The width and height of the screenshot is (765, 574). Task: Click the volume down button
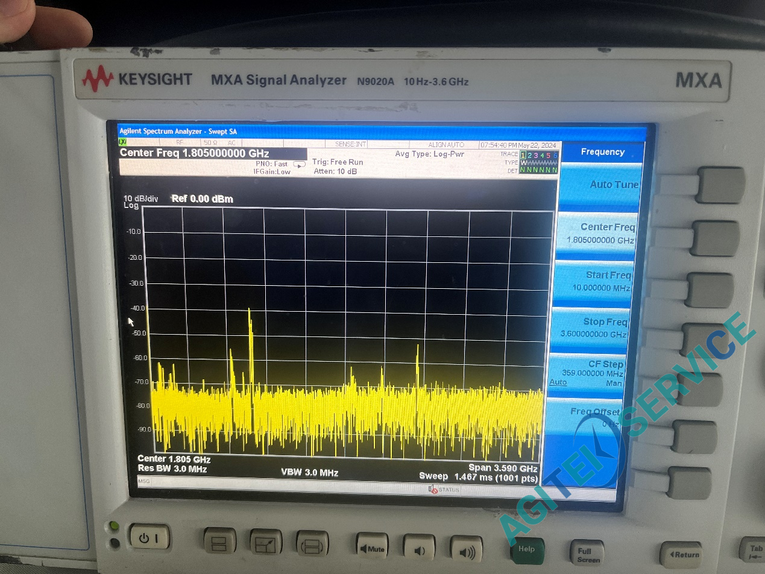(420, 549)
